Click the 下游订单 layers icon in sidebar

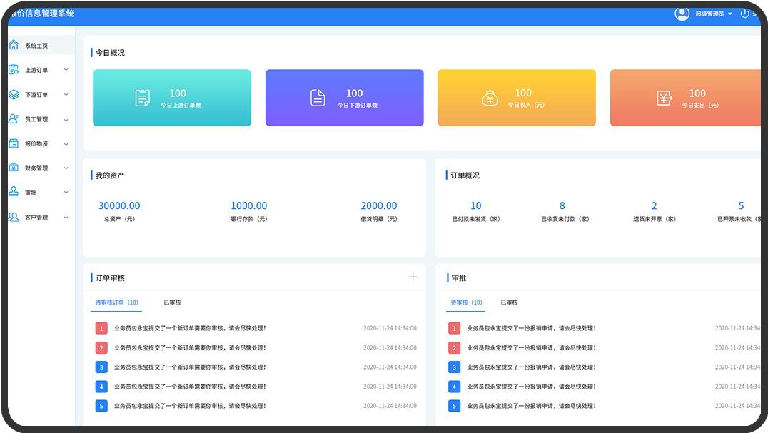click(14, 94)
